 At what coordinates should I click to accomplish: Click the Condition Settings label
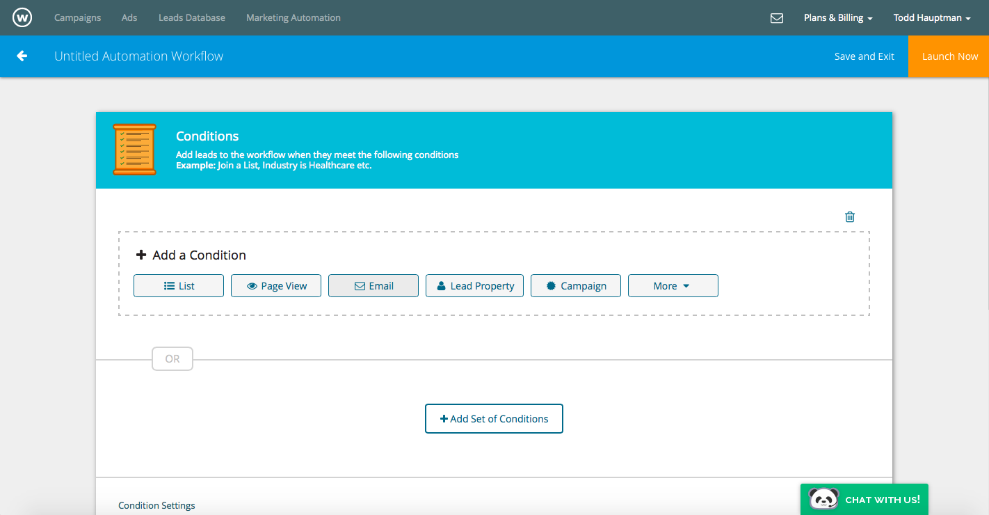click(156, 506)
